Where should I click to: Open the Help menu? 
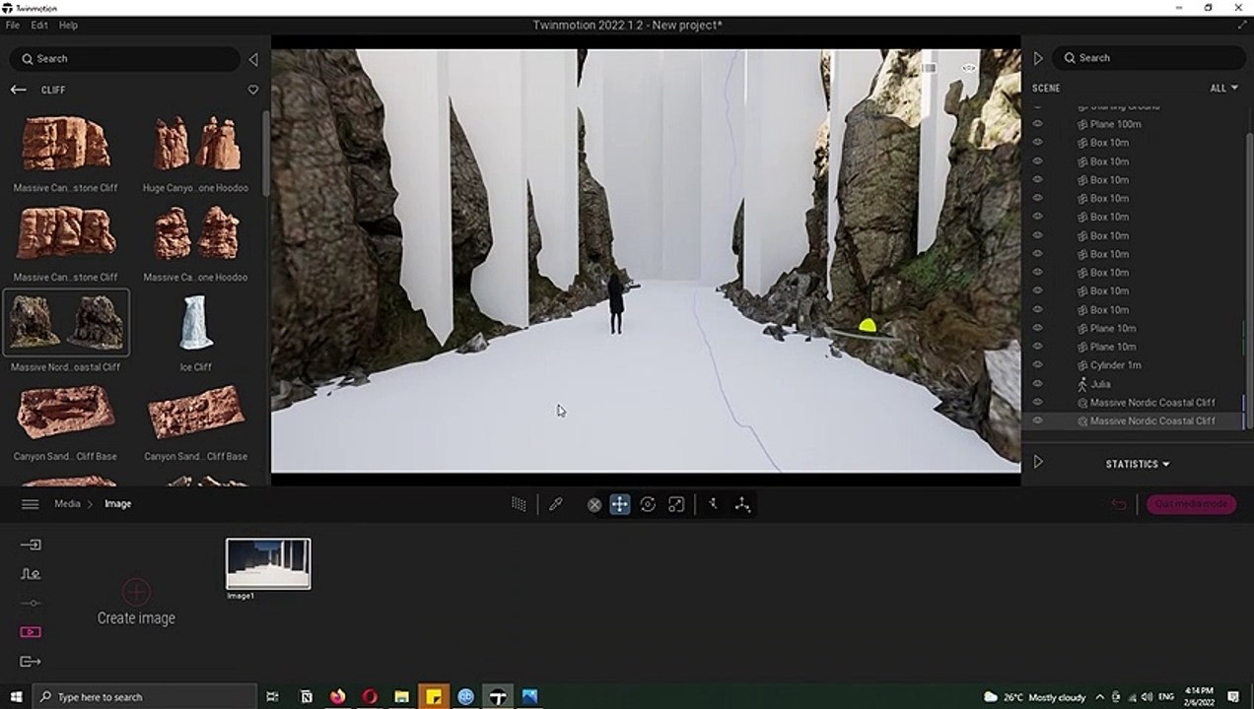pyautogui.click(x=68, y=25)
